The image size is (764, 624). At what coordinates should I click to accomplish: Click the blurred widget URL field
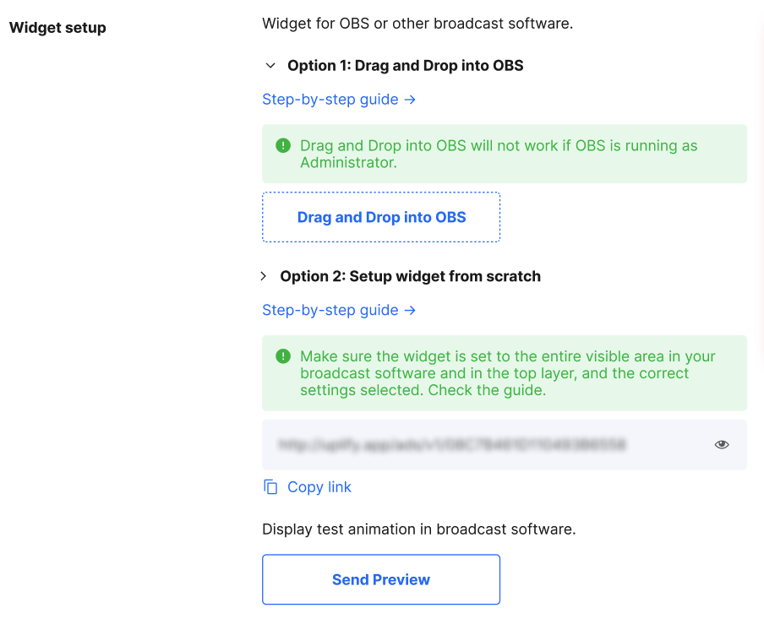505,444
